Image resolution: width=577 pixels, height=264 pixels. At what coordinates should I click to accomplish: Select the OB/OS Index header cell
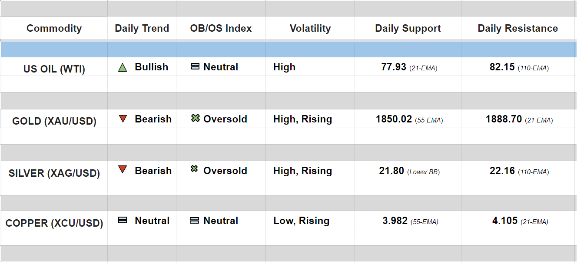[x=221, y=29]
